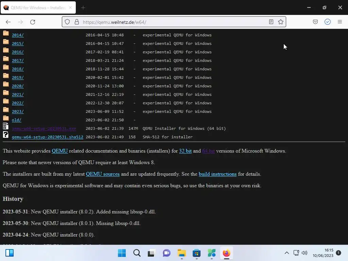348x261 pixels.
Task: Bookmark this page with star icon
Action: (x=280, y=22)
